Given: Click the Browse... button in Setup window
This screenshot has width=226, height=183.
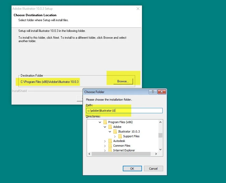Looking at the screenshot, I should 123,81.
